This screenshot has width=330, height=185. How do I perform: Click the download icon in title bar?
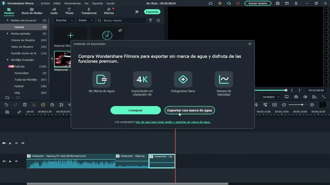pyautogui.click(x=296, y=3)
